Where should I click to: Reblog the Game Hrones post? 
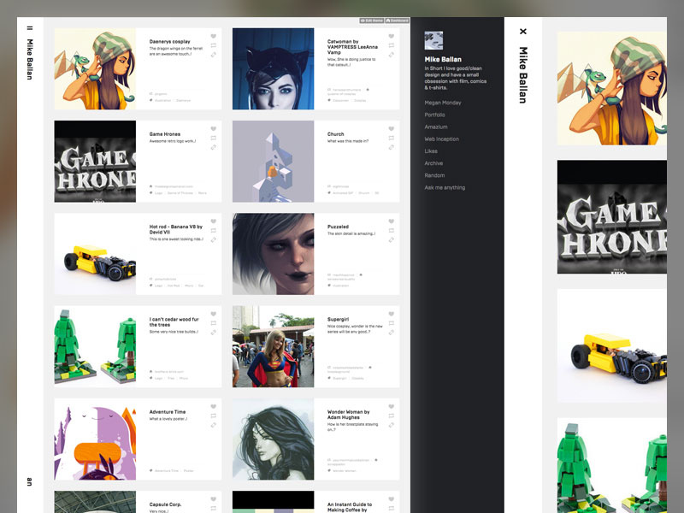point(213,138)
